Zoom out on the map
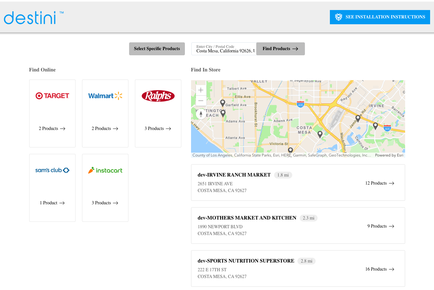This screenshot has height=290, width=434. (201, 101)
